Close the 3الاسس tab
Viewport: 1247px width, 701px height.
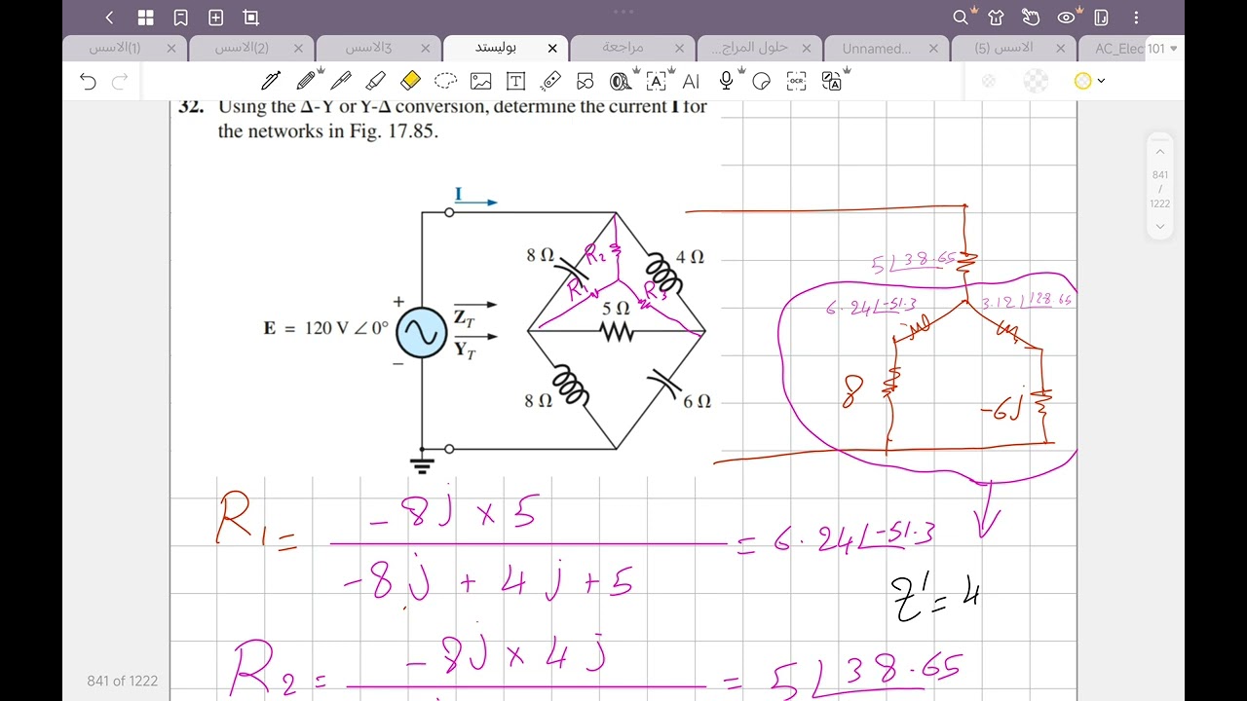pos(426,48)
